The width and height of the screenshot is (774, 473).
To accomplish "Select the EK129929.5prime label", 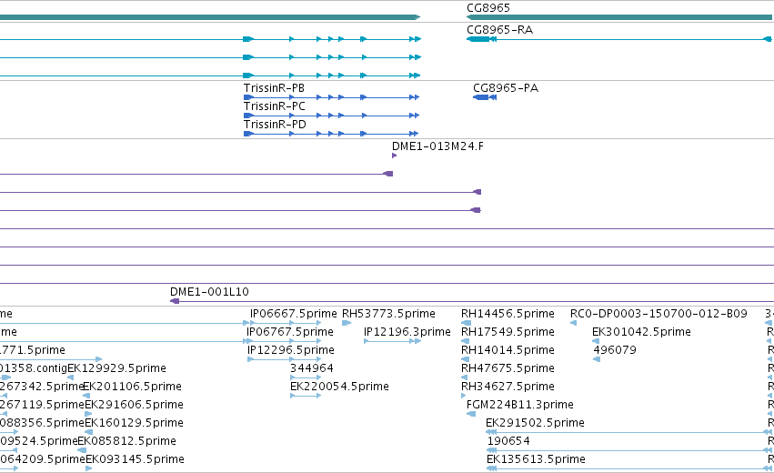I will [117, 368].
